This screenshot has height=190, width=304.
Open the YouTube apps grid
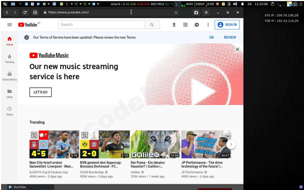tap(185, 25)
